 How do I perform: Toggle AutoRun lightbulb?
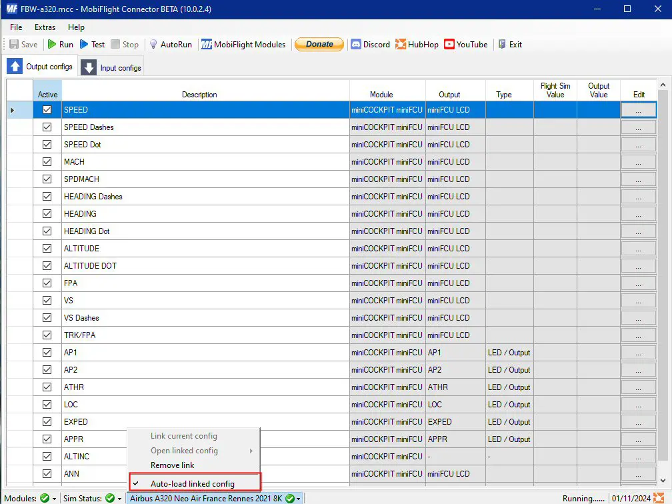pos(153,44)
